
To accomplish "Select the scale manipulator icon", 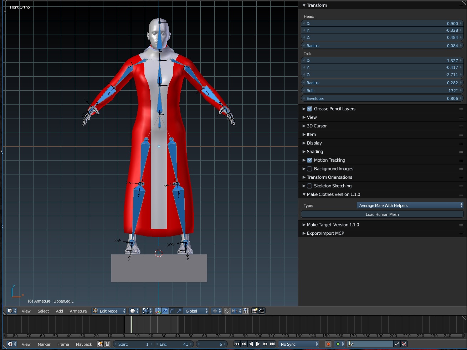I will click(x=179, y=311).
